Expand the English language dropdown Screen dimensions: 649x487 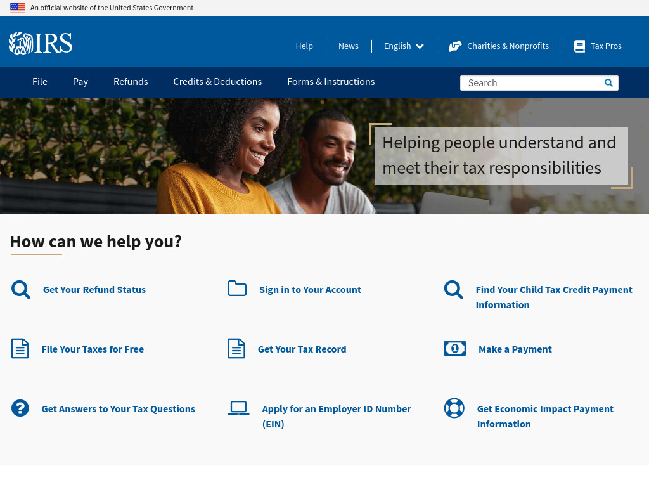[404, 46]
